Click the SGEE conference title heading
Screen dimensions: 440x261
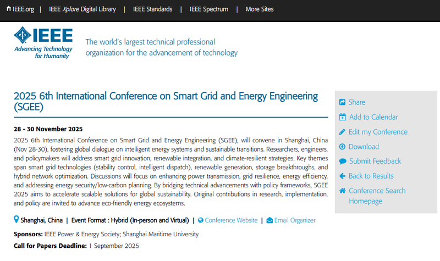(x=166, y=101)
